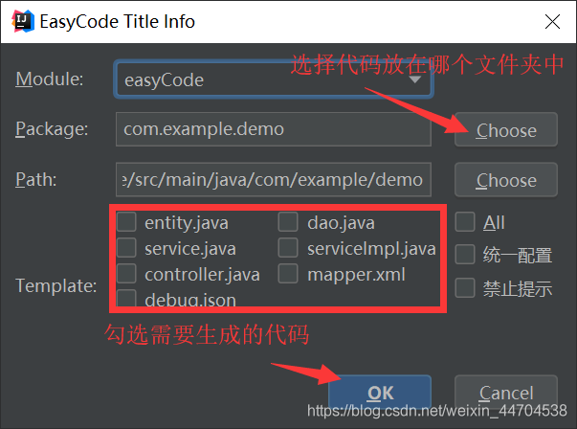Click the Package input field
The image size is (577, 429).
click(274, 129)
